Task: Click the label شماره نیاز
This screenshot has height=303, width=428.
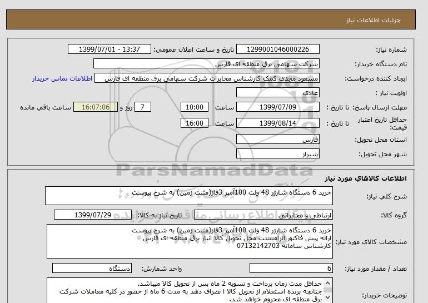Action: pos(391,49)
